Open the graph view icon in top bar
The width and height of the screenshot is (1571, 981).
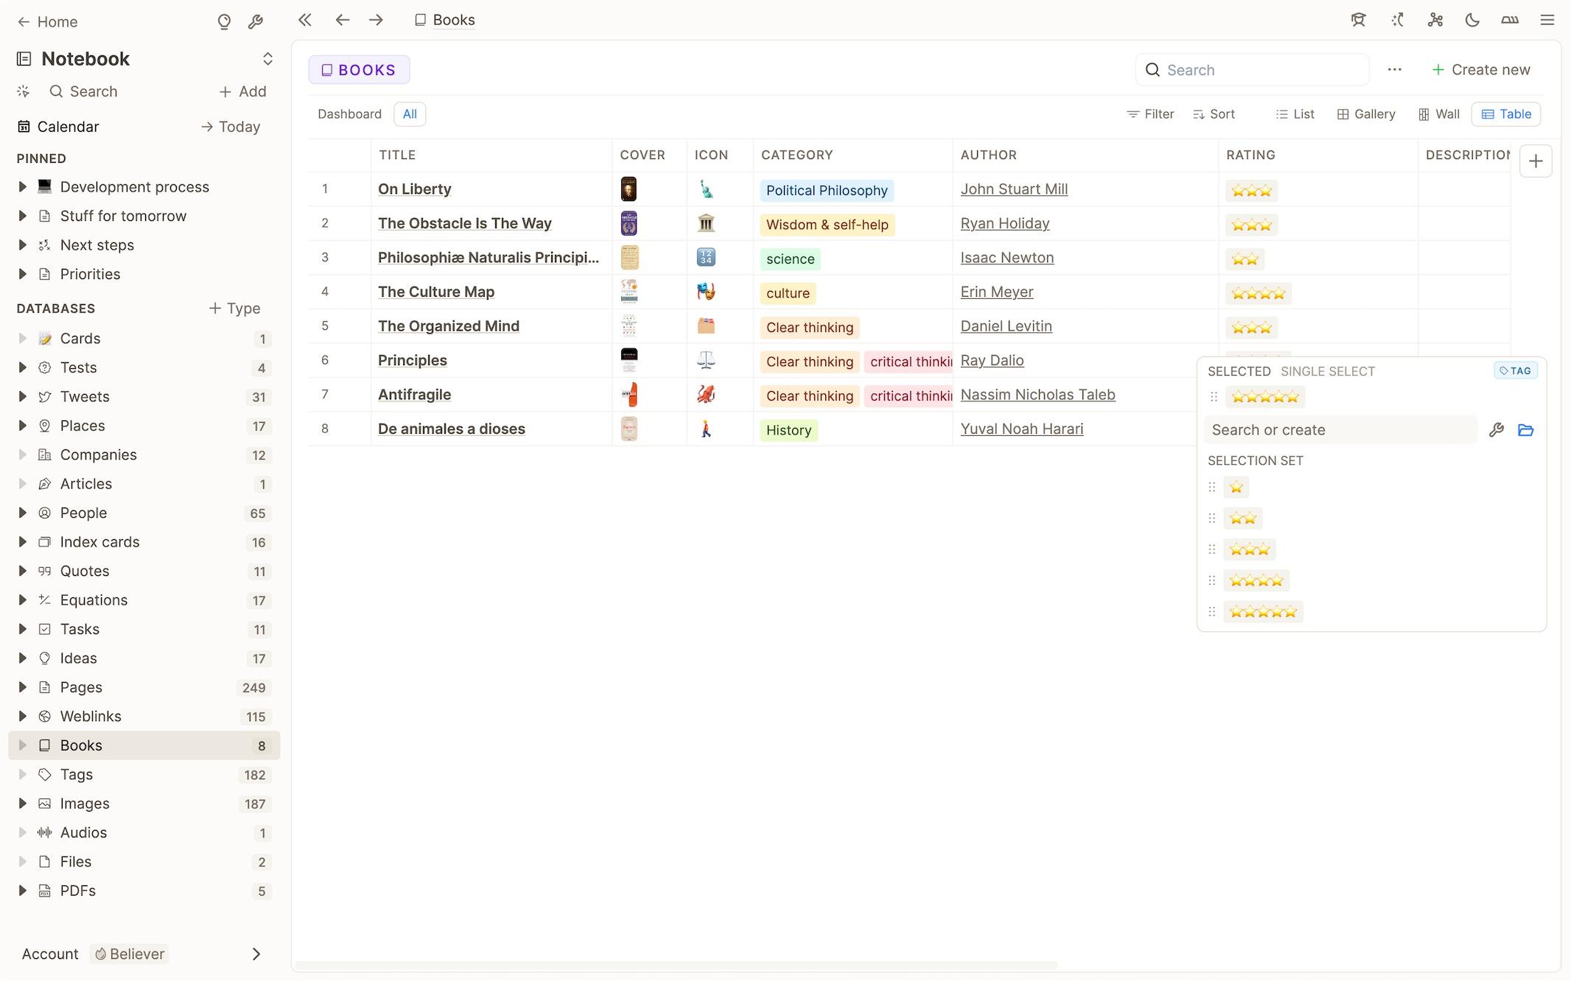(1435, 20)
